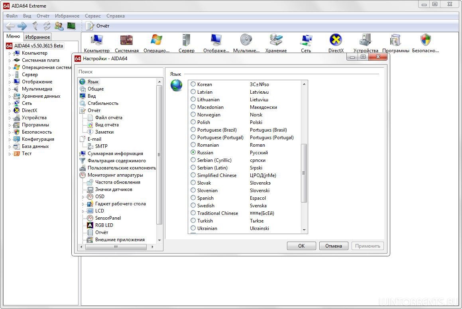The height and width of the screenshot is (309, 462).
Task: Click settings tree horizontal scrollbar right arrow
Action: tap(152, 247)
